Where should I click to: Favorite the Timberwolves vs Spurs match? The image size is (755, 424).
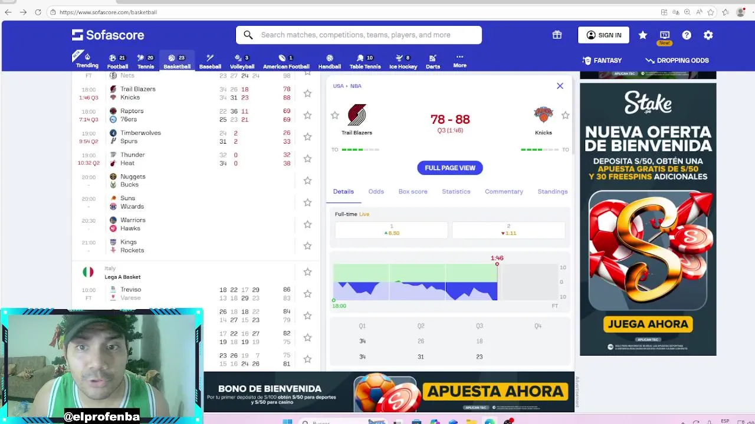pos(307,137)
